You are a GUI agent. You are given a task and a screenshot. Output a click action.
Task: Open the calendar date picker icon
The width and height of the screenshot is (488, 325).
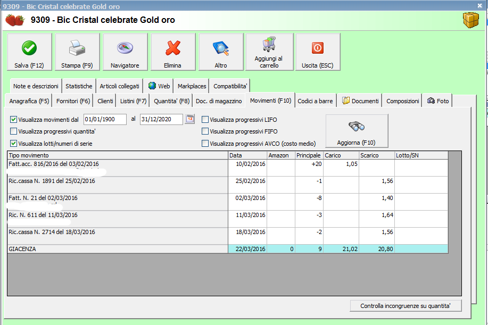click(190, 119)
